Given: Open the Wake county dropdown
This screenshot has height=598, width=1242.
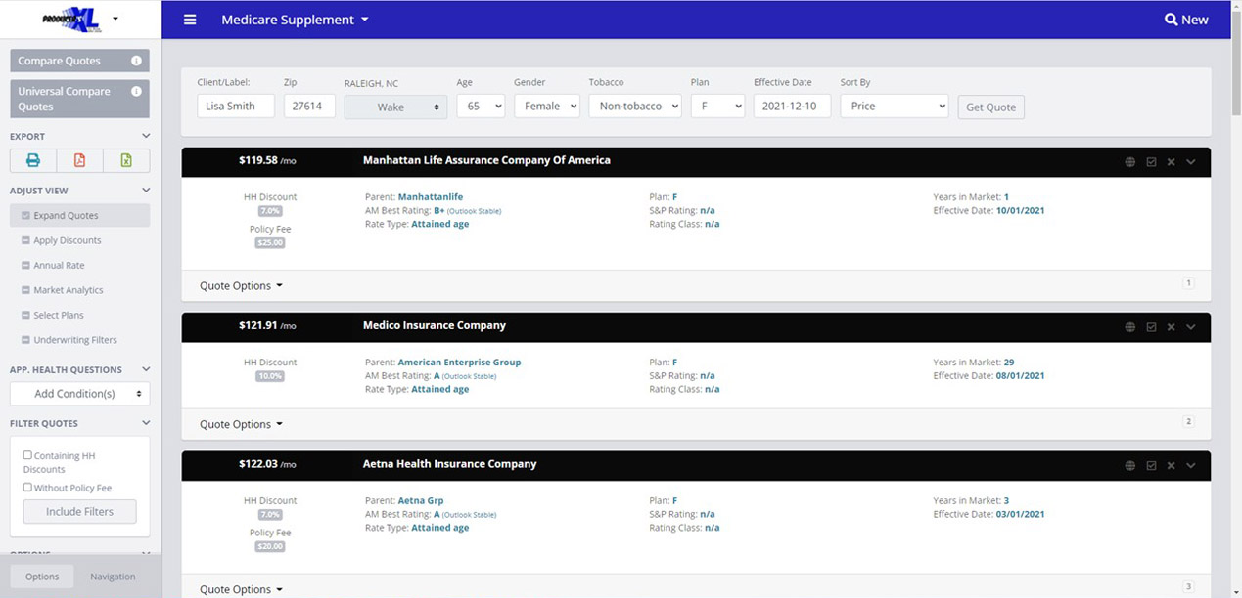Looking at the screenshot, I should click(x=395, y=107).
